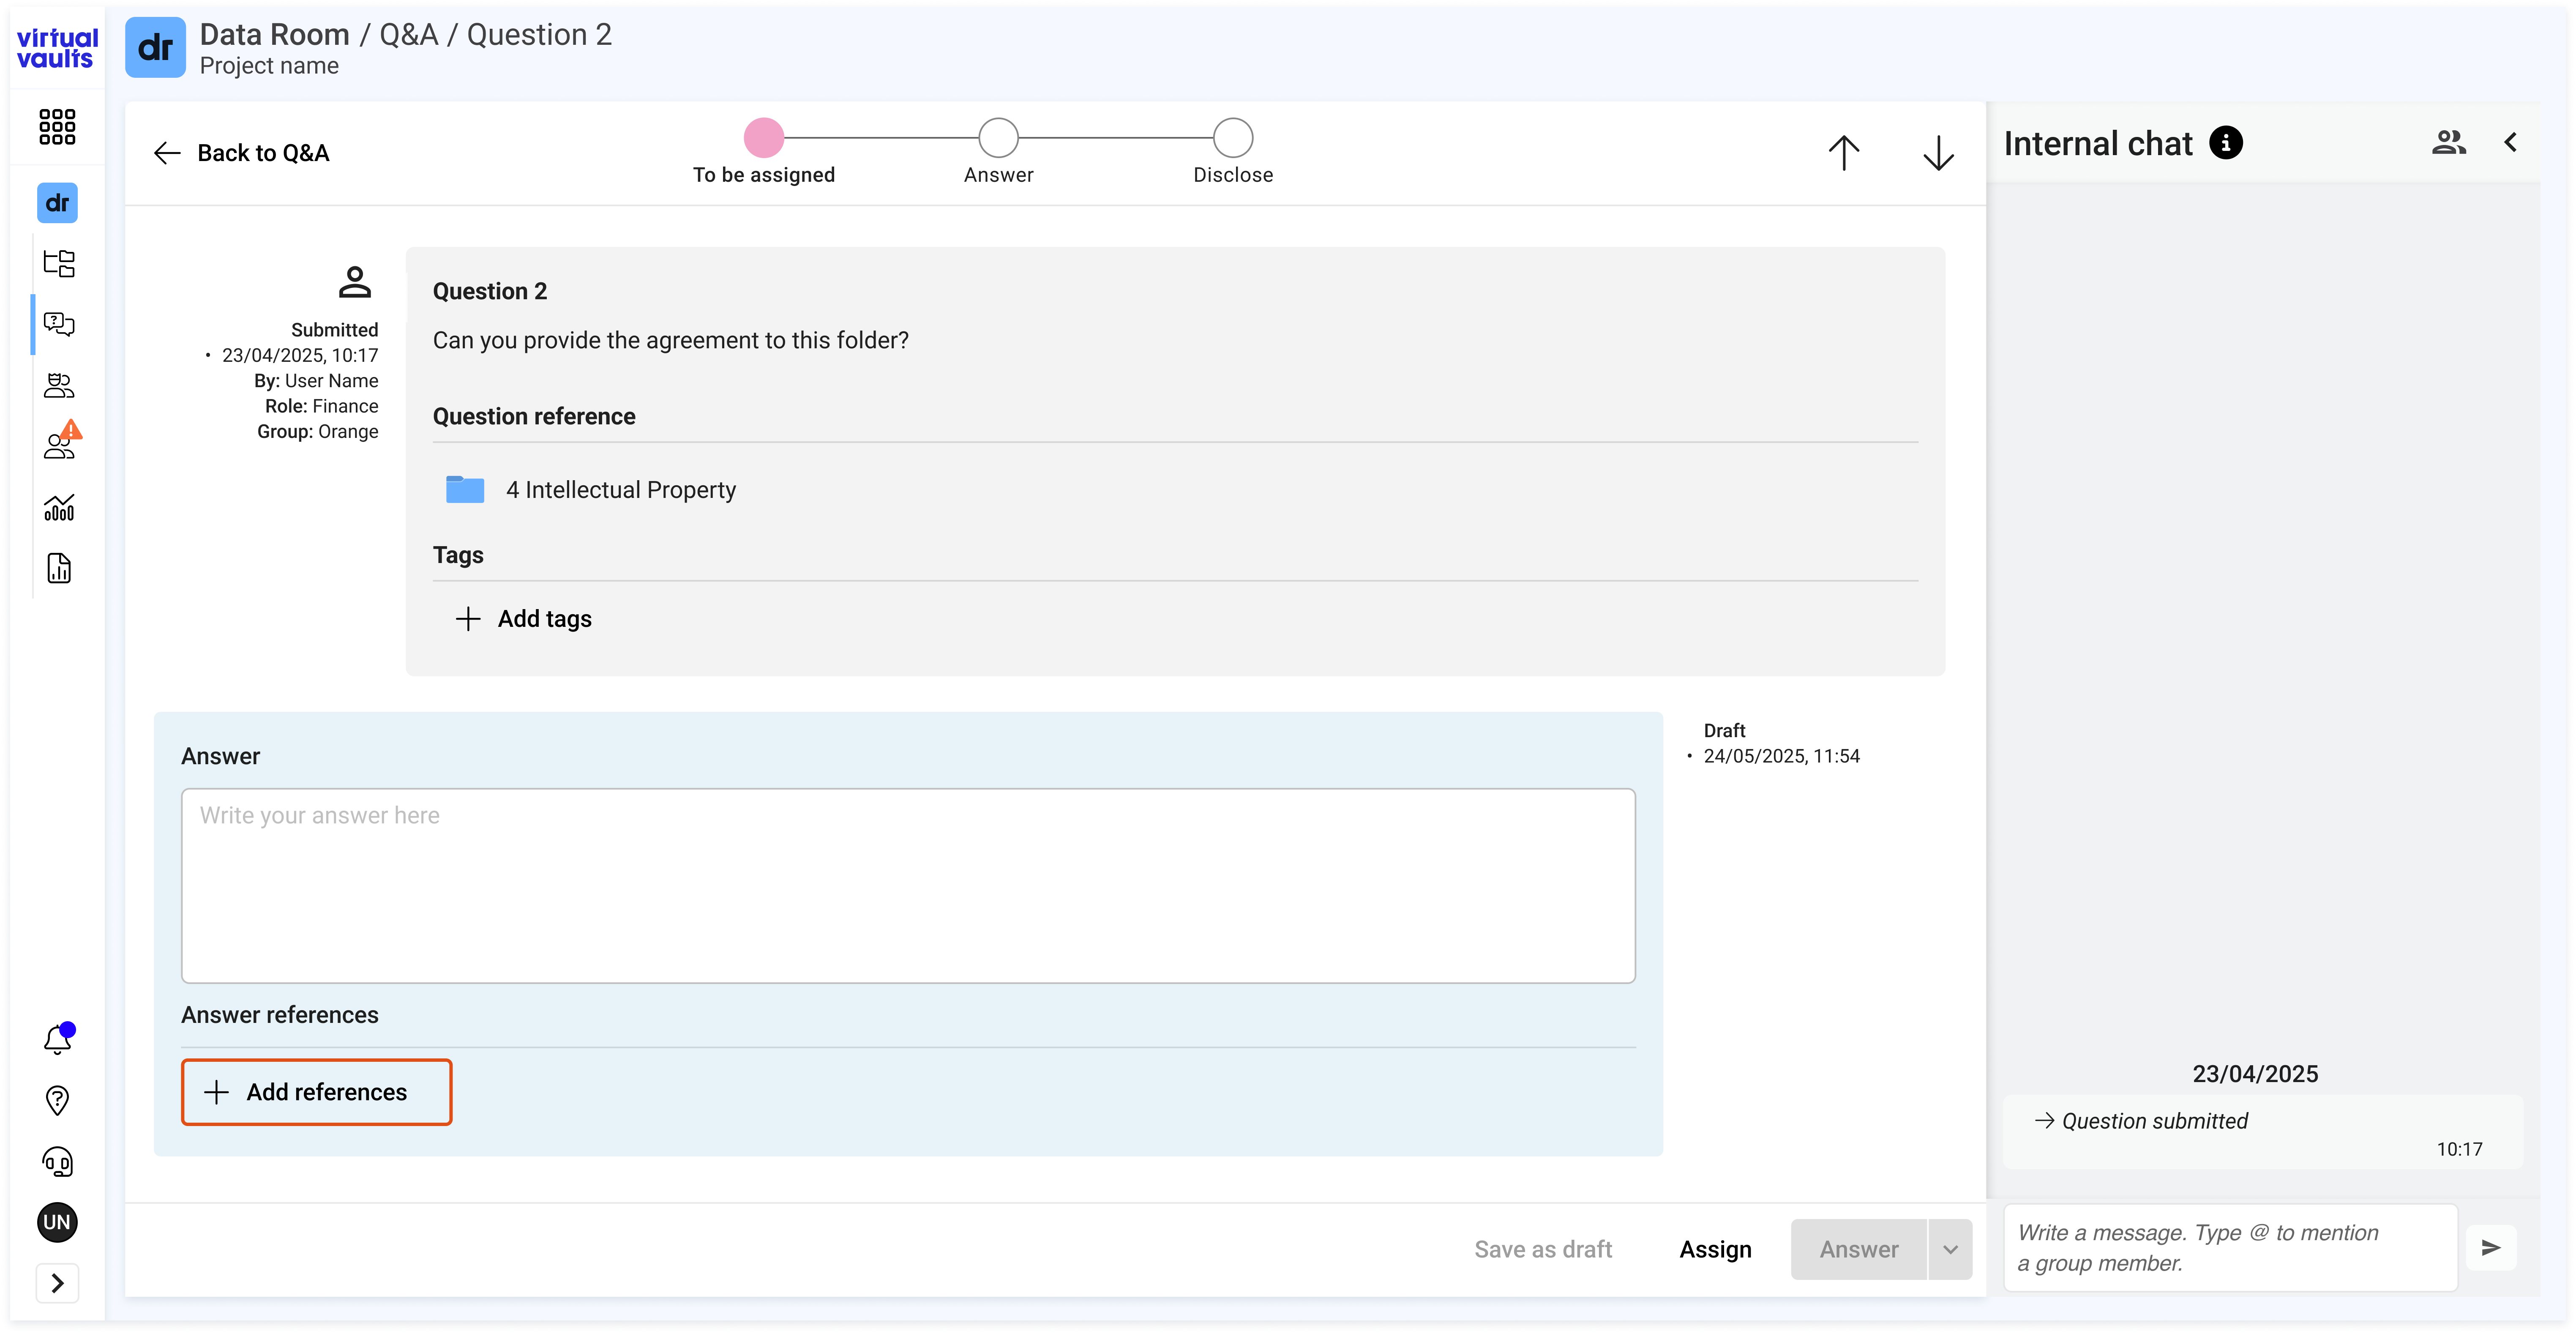Viewport: 2576px width, 1334px height.
Task: Click the dr logo in header
Action: tap(155, 47)
